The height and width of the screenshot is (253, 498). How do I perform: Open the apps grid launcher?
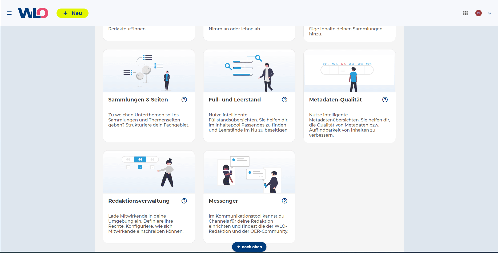tap(465, 13)
